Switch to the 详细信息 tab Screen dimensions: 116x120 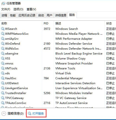tap(60, 15)
